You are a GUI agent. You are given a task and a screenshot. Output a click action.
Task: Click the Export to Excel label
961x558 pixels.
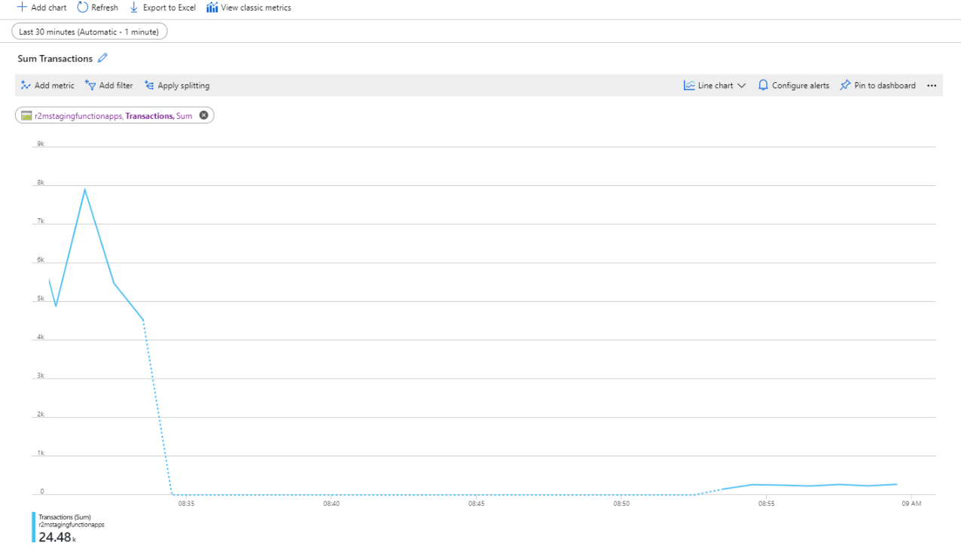coord(169,8)
